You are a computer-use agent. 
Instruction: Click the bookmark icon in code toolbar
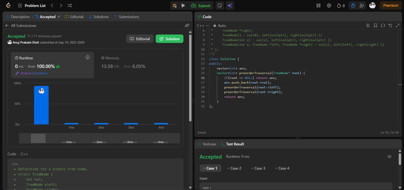(375, 26)
